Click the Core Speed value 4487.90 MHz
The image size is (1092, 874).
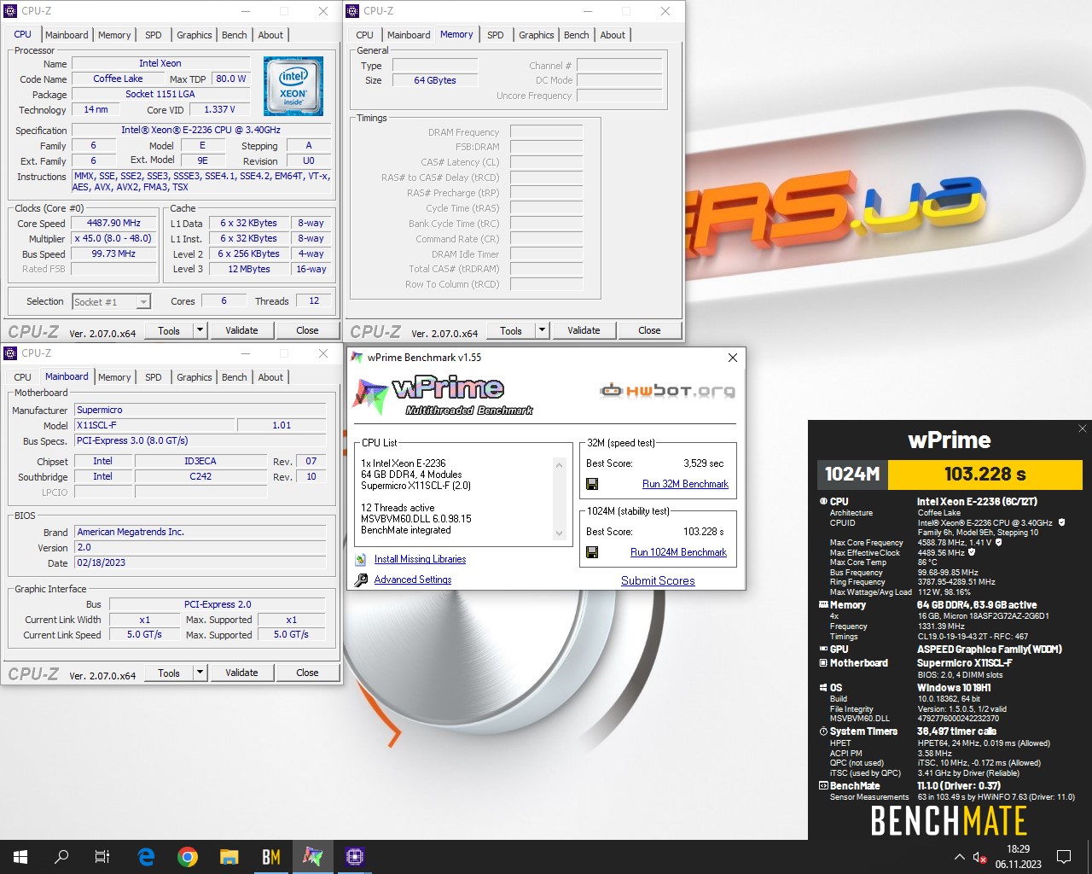click(x=113, y=223)
